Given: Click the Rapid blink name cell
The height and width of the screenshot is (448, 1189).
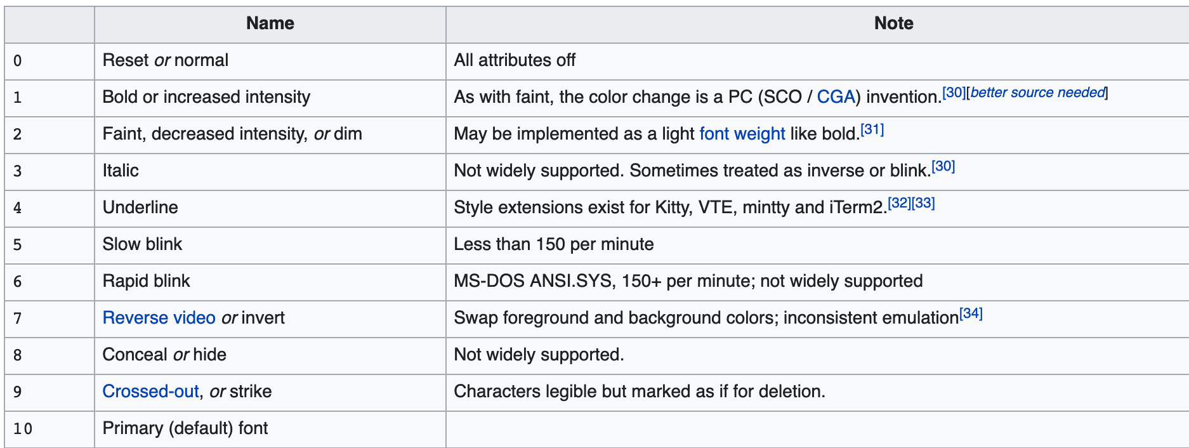Looking at the screenshot, I should (270, 282).
